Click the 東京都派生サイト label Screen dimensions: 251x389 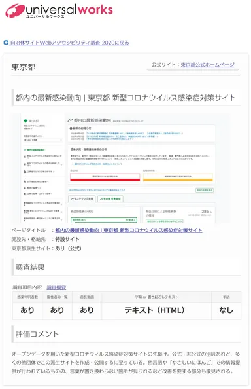(31, 248)
